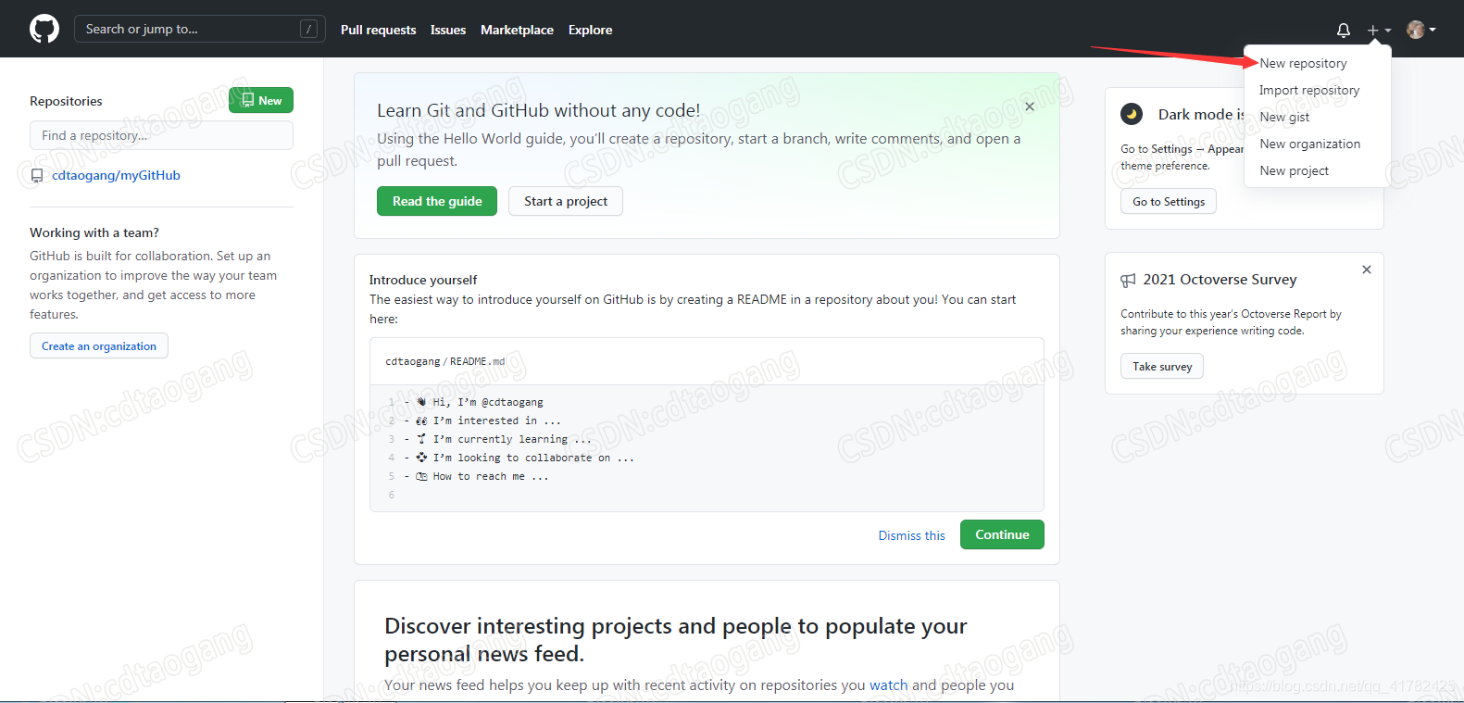Click '2021 Octoverse Survey' title text
The image size is (1464, 703).
[x=1220, y=280]
